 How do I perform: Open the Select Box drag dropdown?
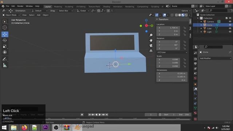(x=66, y=11)
